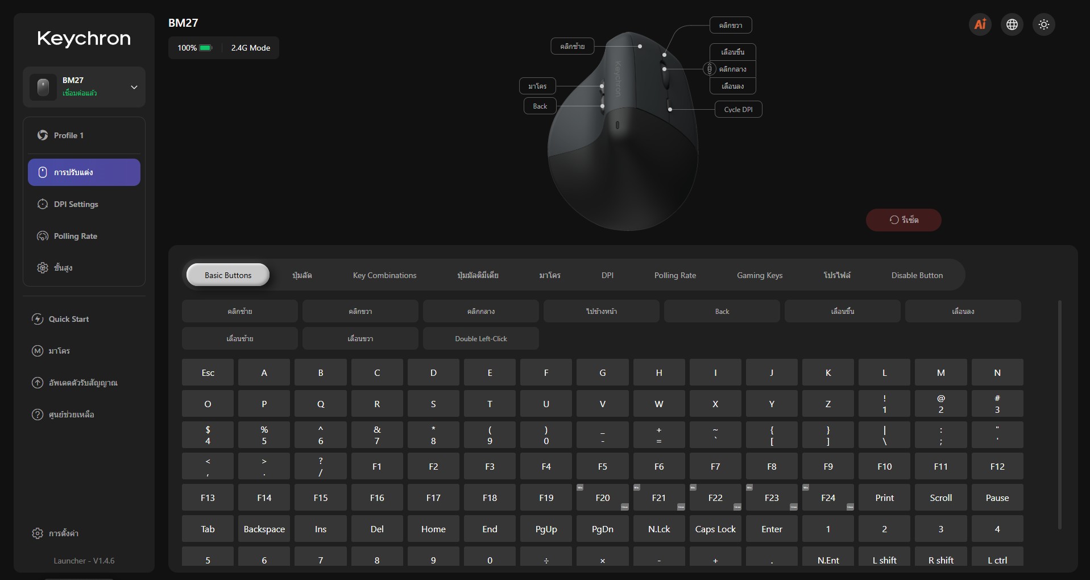This screenshot has width=1090, height=580.
Task: Click the middle-click scroll wheel icon
Action: 710,69
